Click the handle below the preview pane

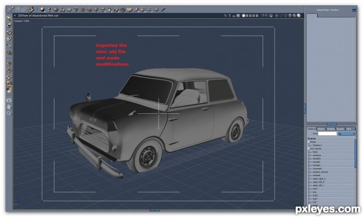332,124
